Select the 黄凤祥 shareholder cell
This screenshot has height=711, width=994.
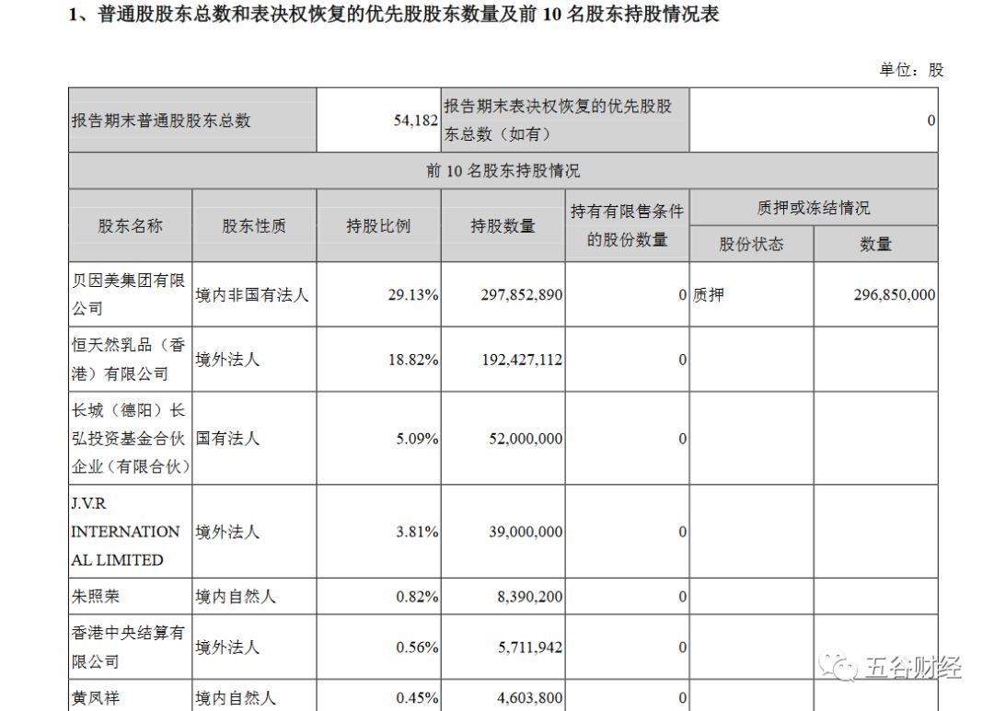click(130, 695)
